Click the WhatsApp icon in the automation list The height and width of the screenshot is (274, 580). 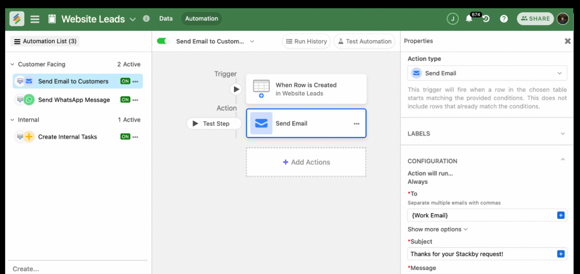pyautogui.click(x=29, y=100)
